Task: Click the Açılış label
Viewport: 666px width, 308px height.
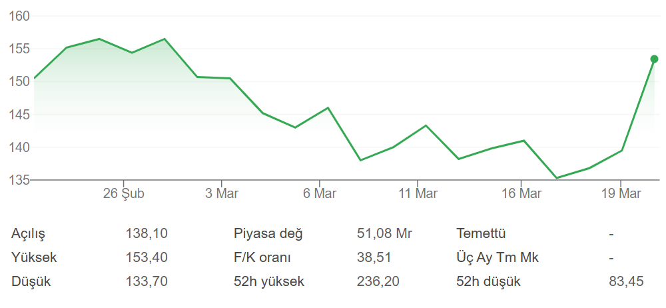Action: coord(29,234)
